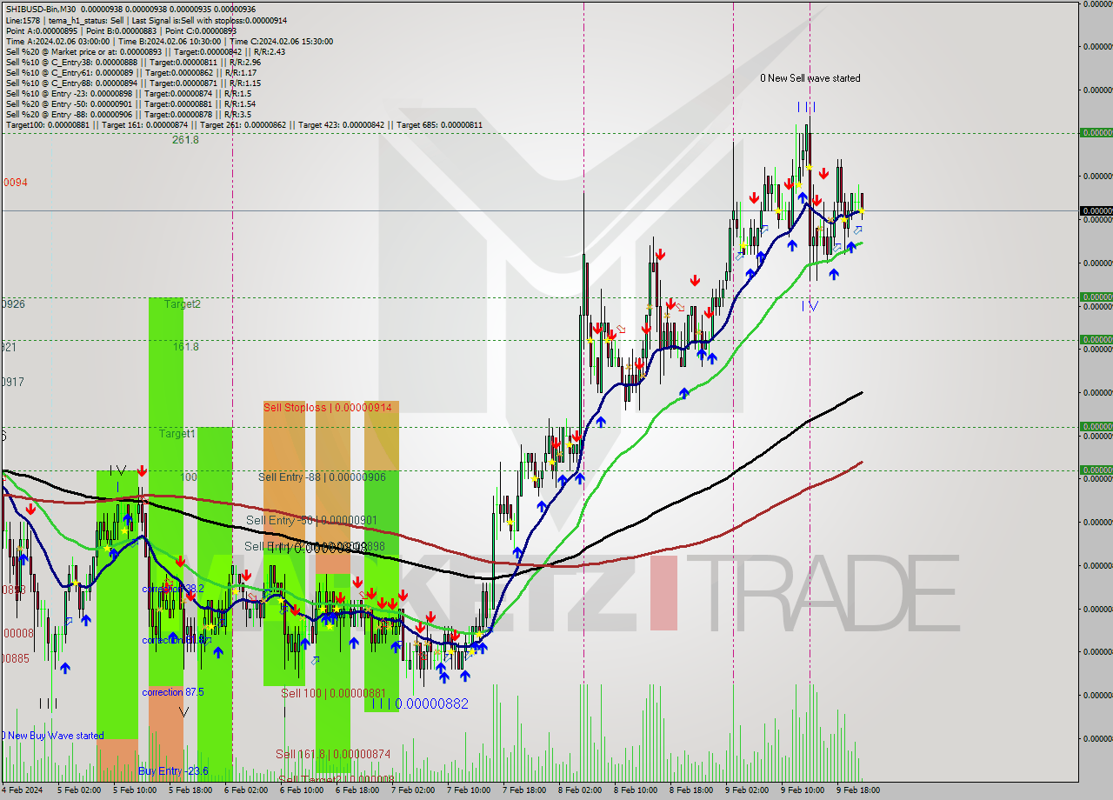Click the 'Target1' label on green bar
The image size is (1113, 800).
click(x=177, y=433)
